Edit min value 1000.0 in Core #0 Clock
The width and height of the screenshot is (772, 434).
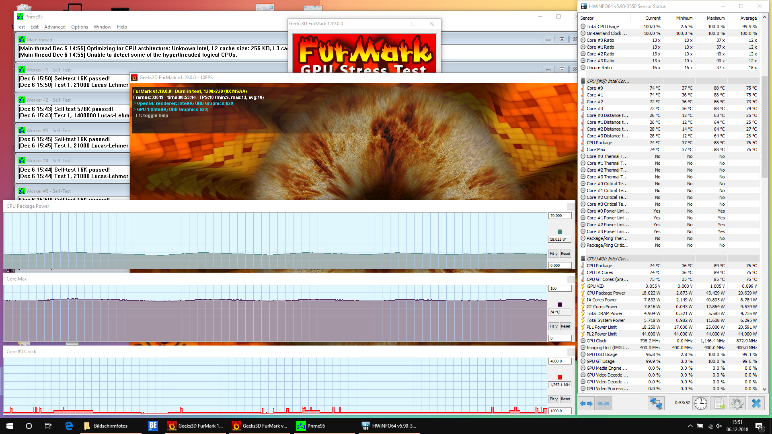point(560,411)
